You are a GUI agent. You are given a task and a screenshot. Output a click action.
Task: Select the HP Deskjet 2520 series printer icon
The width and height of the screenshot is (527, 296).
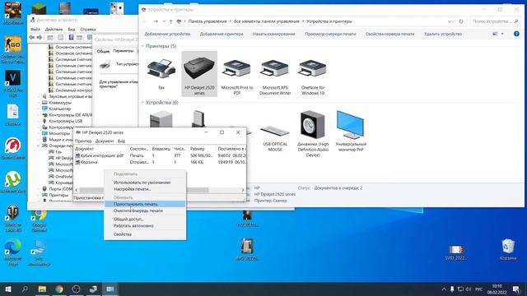pos(199,74)
